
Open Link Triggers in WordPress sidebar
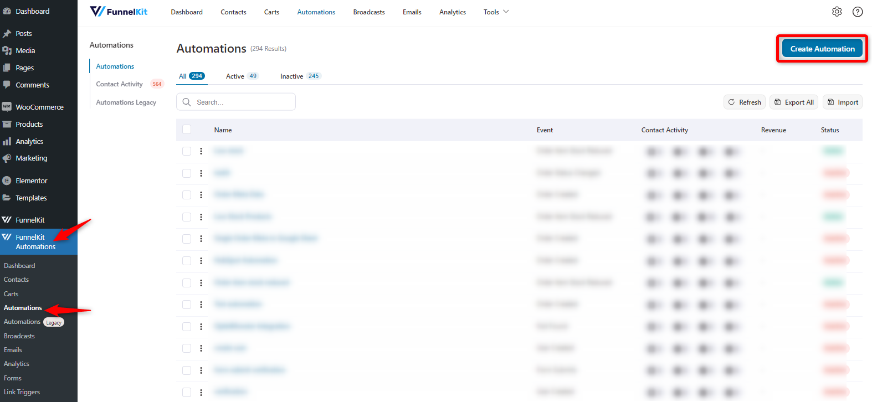coord(22,392)
